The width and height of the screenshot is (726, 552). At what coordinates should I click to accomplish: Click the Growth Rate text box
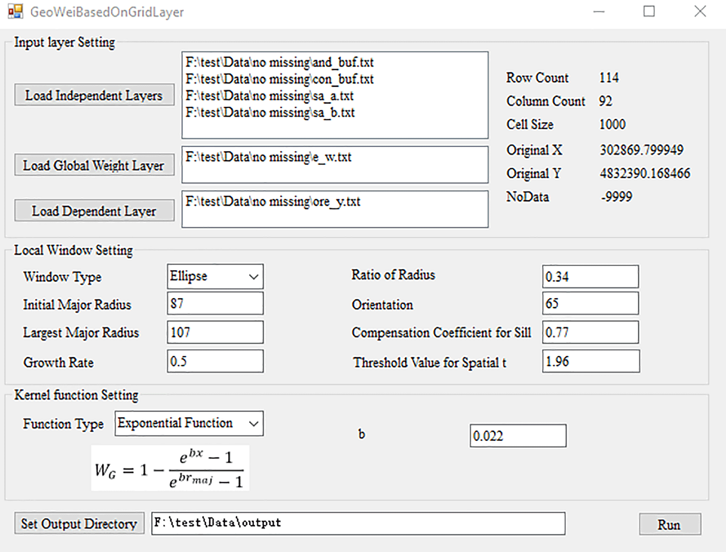pos(215,361)
